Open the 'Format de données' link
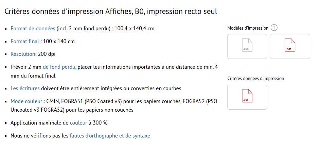Screen dimensions: 323x145 (33, 28)
